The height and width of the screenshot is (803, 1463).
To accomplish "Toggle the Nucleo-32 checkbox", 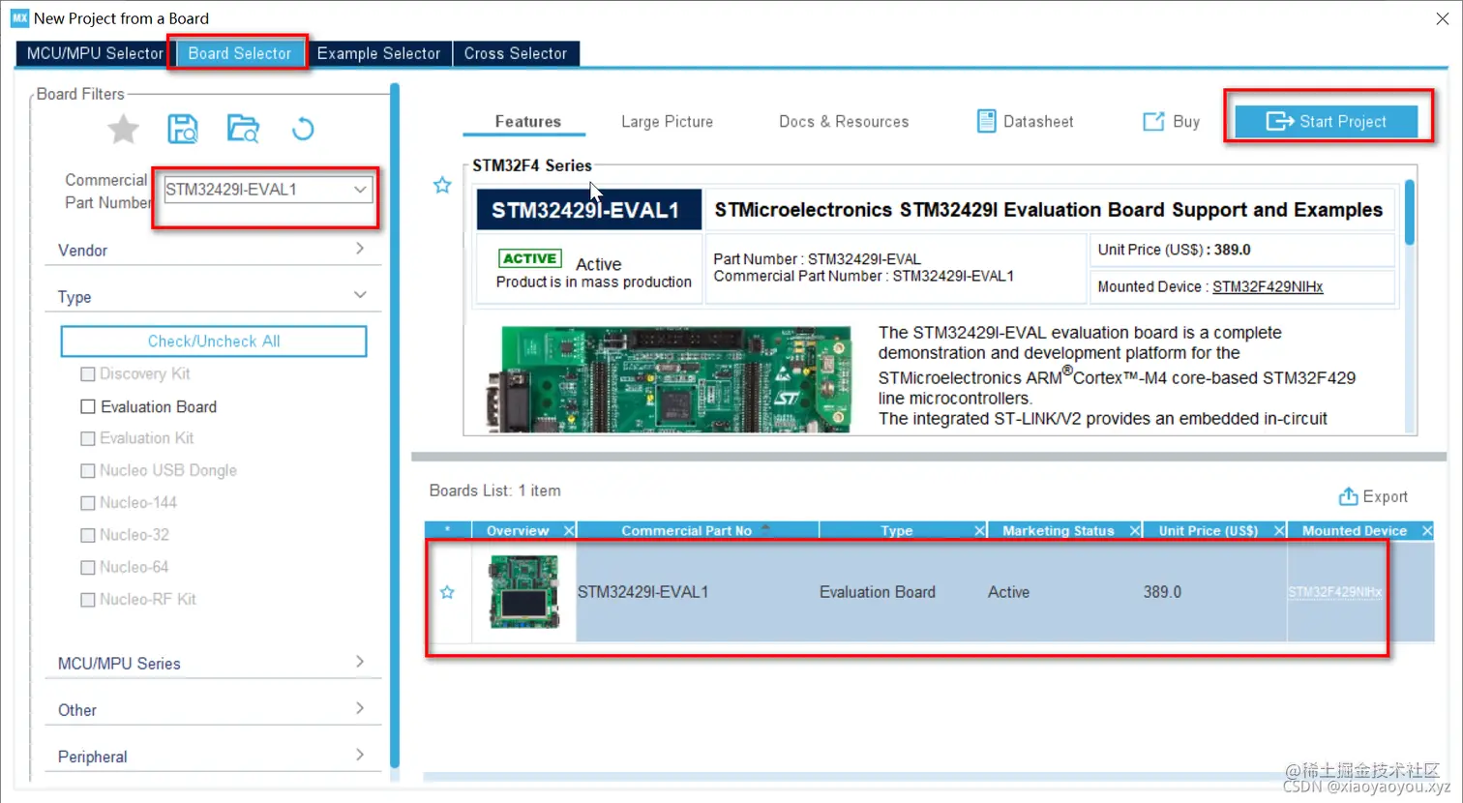I will (88, 535).
